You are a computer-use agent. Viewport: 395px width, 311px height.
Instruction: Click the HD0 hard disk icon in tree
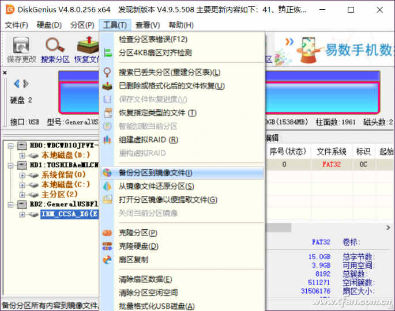(x=22, y=146)
